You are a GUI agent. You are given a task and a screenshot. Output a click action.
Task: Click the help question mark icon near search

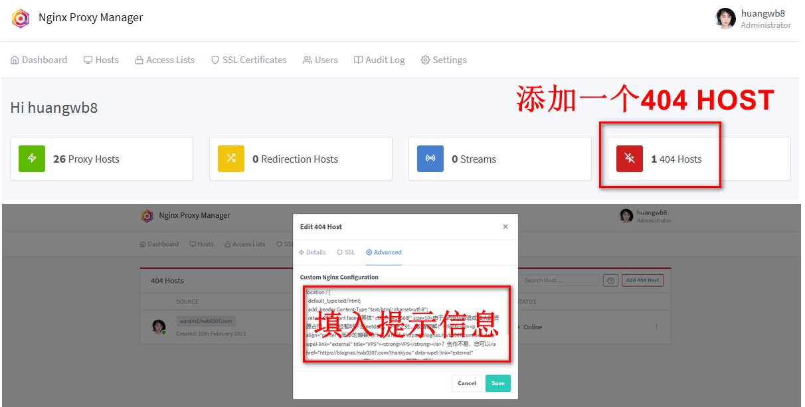pos(610,280)
